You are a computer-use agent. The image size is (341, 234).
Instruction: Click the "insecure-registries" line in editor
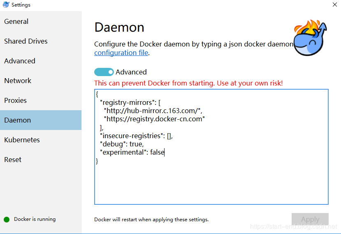pos(136,136)
